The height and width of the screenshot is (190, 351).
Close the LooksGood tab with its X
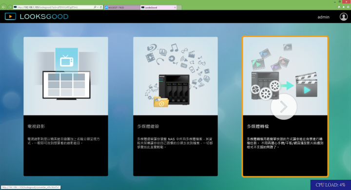click(175, 7)
